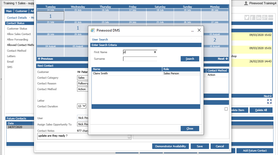Select Claire Smith in results list

coord(146,73)
